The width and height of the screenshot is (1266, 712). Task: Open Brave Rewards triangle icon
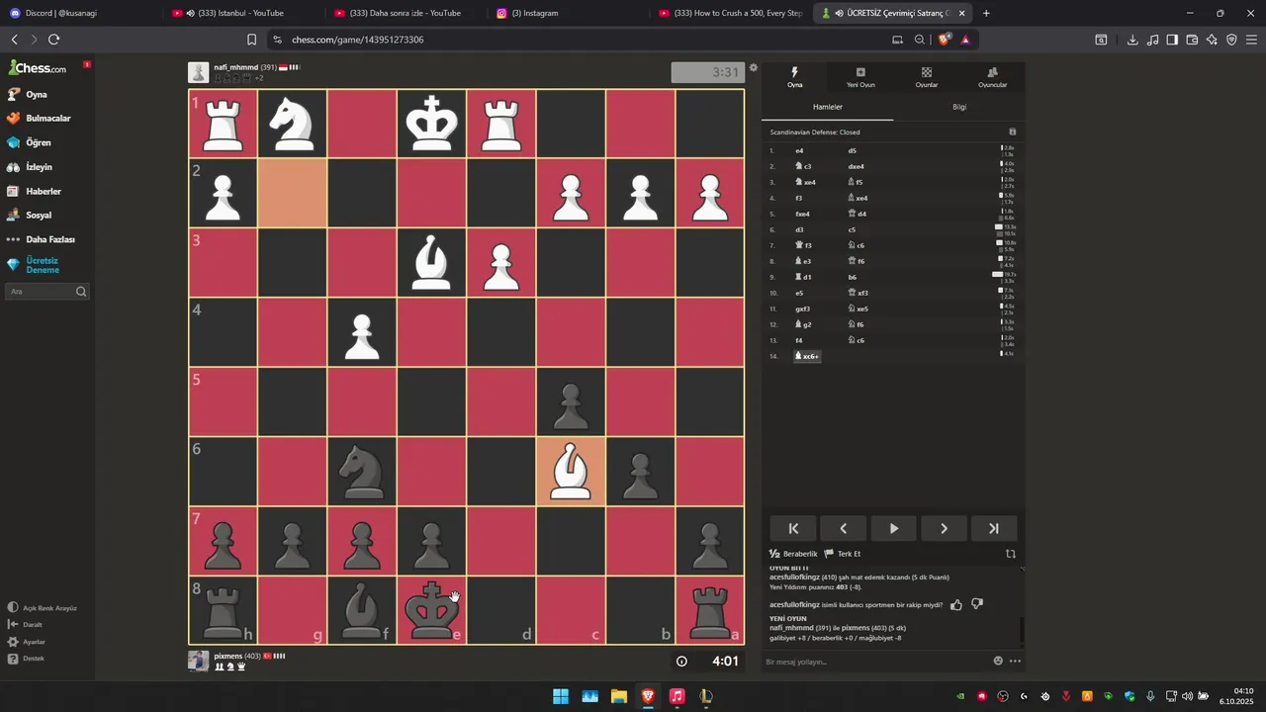coord(965,40)
